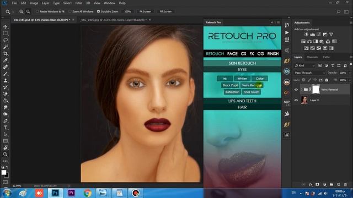Hide Layer 0 visibility eye
The image size is (353, 198).
click(x=296, y=100)
